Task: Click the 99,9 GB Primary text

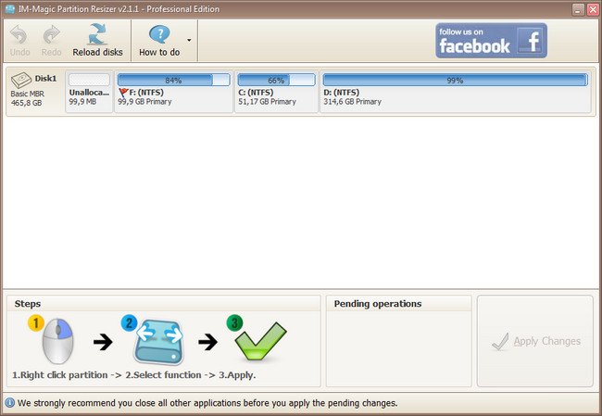Action: 144,102
